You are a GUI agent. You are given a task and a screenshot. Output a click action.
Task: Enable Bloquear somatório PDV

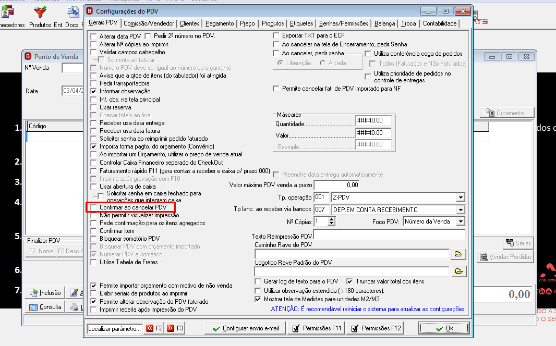click(x=93, y=239)
